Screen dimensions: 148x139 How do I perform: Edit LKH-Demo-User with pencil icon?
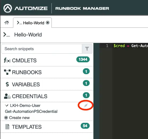point(86,105)
